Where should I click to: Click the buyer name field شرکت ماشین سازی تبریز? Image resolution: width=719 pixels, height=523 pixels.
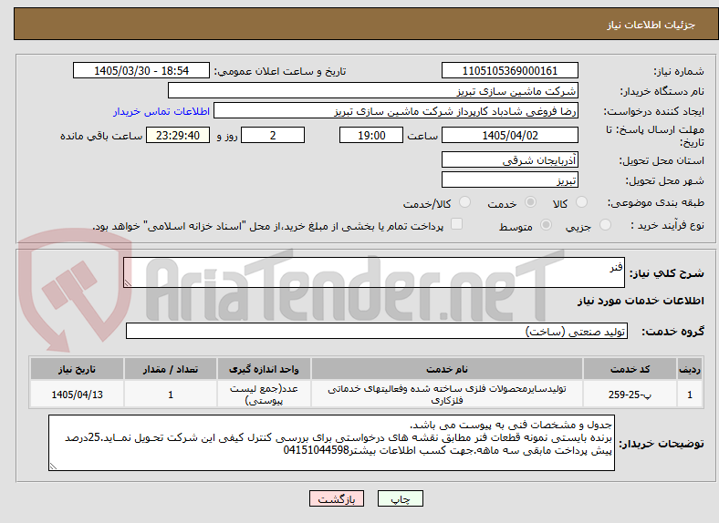[373, 91]
